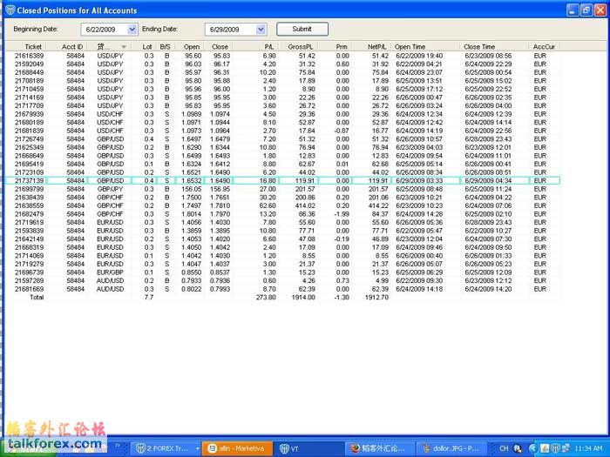
Task: Click the taskbar clock showing 11:34 AM
Action: coord(587,447)
